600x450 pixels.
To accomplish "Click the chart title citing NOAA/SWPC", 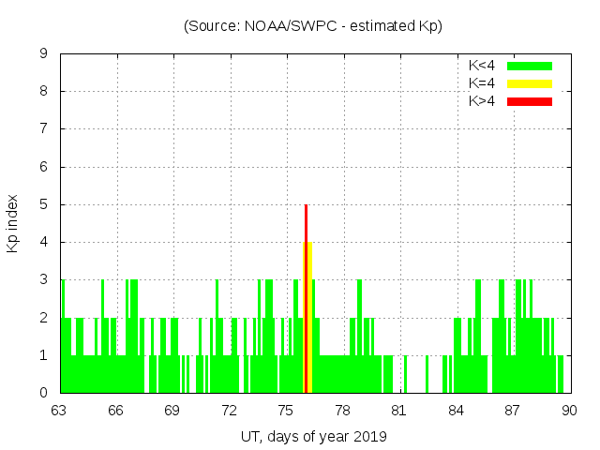I will (313, 26).
